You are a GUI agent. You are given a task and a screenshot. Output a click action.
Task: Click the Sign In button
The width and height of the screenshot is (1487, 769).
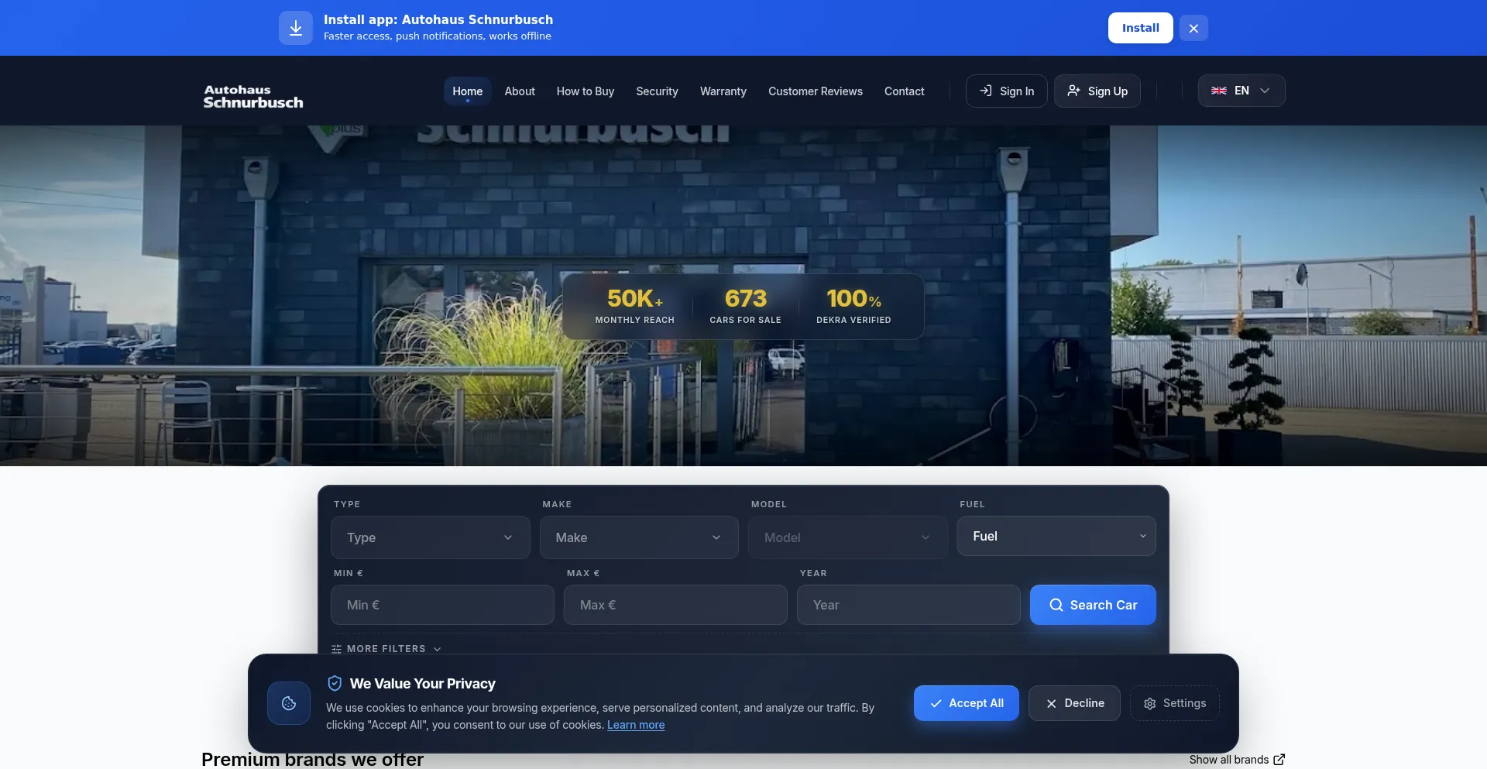(x=1006, y=91)
